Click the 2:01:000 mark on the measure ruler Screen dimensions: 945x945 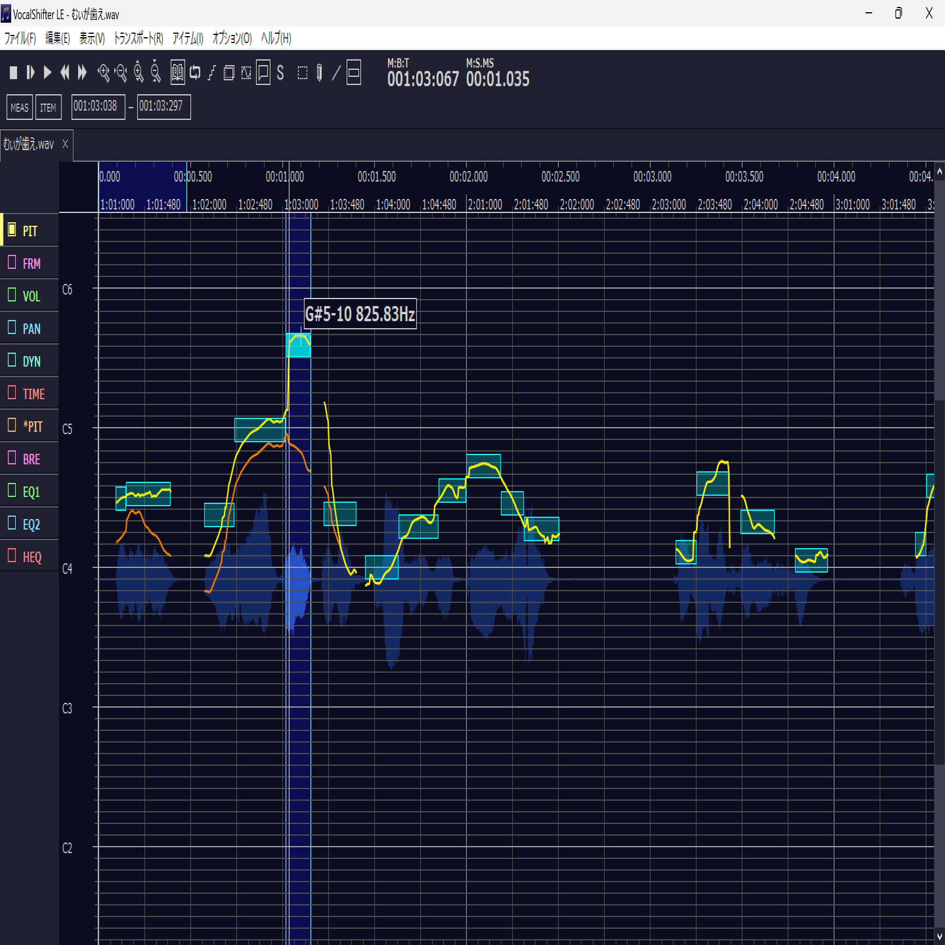[x=485, y=204]
